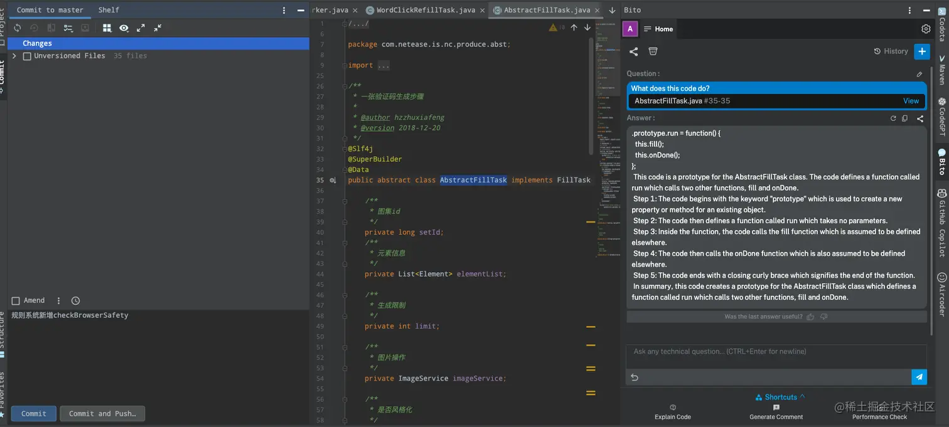Enable the Amend checkbox
949x427 pixels.
pyautogui.click(x=16, y=301)
